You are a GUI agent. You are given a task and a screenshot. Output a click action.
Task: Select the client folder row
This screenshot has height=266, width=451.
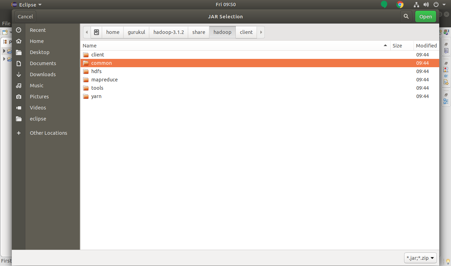click(x=260, y=55)
